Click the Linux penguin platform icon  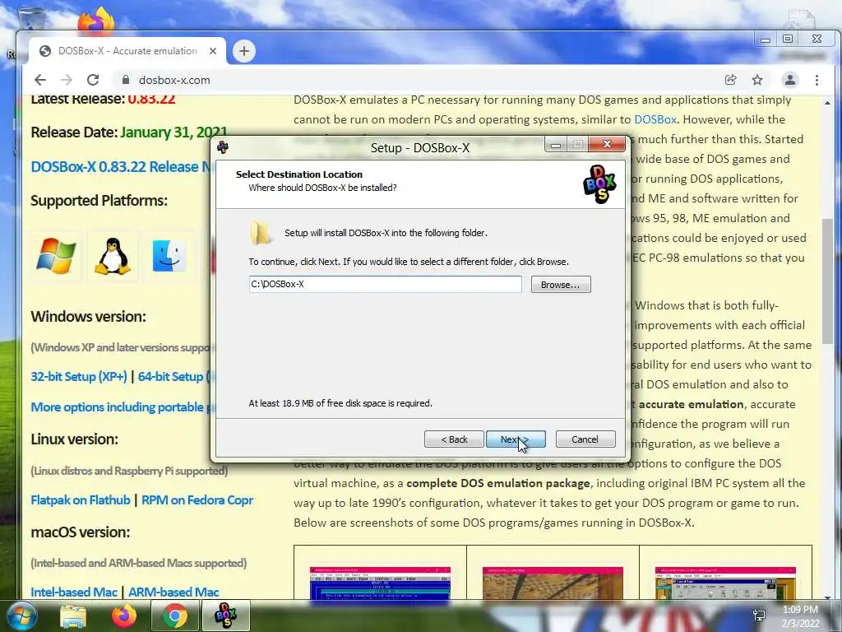click(x=112, y=256)
